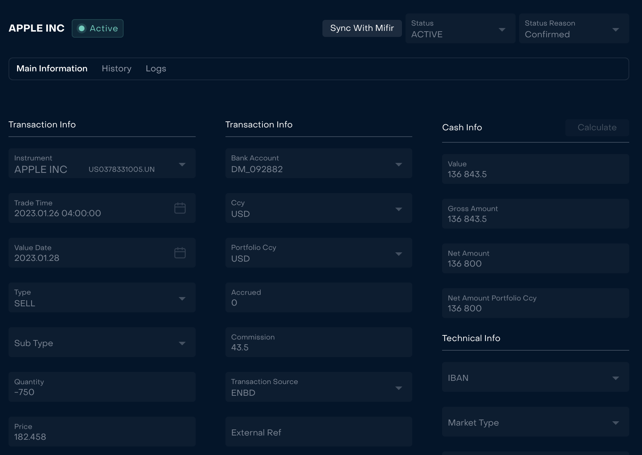This screenshot has width=642, height=455.
Task: Click the Sync With Mifir button
Action: coord(362,28)
